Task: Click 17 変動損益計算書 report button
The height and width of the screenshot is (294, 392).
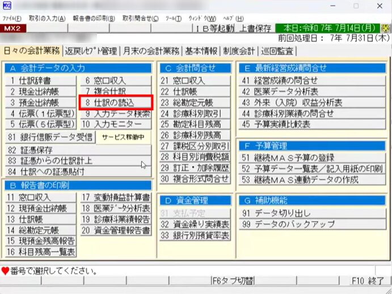Action: coord(116,198)
